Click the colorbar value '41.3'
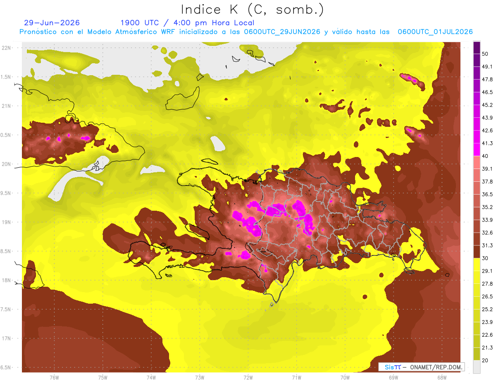This screenshot has height=383, width=496. [x=487, y=143]
